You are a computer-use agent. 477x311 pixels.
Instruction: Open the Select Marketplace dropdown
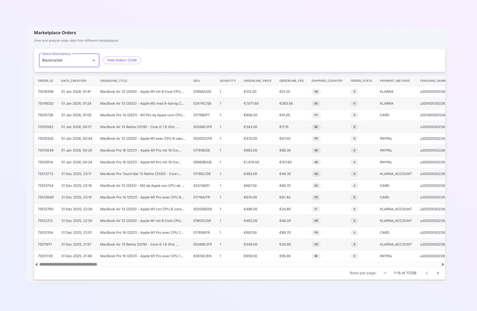pyautogui.click(x=69, y=60)
